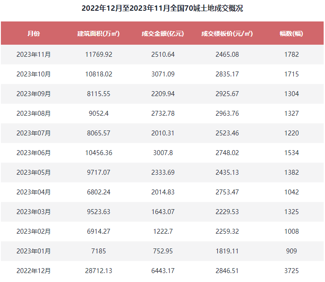
Task: Click the 成交金额(亿元) column header
Action: 162,34
